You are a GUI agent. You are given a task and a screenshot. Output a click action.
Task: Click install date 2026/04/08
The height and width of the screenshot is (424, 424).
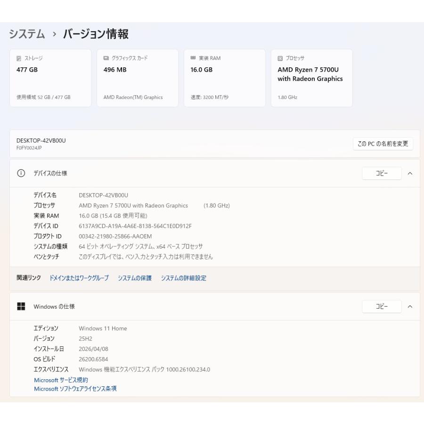(x=93, y=349)
